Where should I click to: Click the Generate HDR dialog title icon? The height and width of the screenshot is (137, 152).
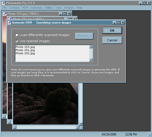9,23
